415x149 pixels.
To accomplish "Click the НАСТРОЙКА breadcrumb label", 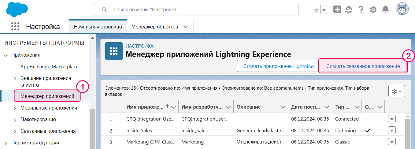I will 140,46.
